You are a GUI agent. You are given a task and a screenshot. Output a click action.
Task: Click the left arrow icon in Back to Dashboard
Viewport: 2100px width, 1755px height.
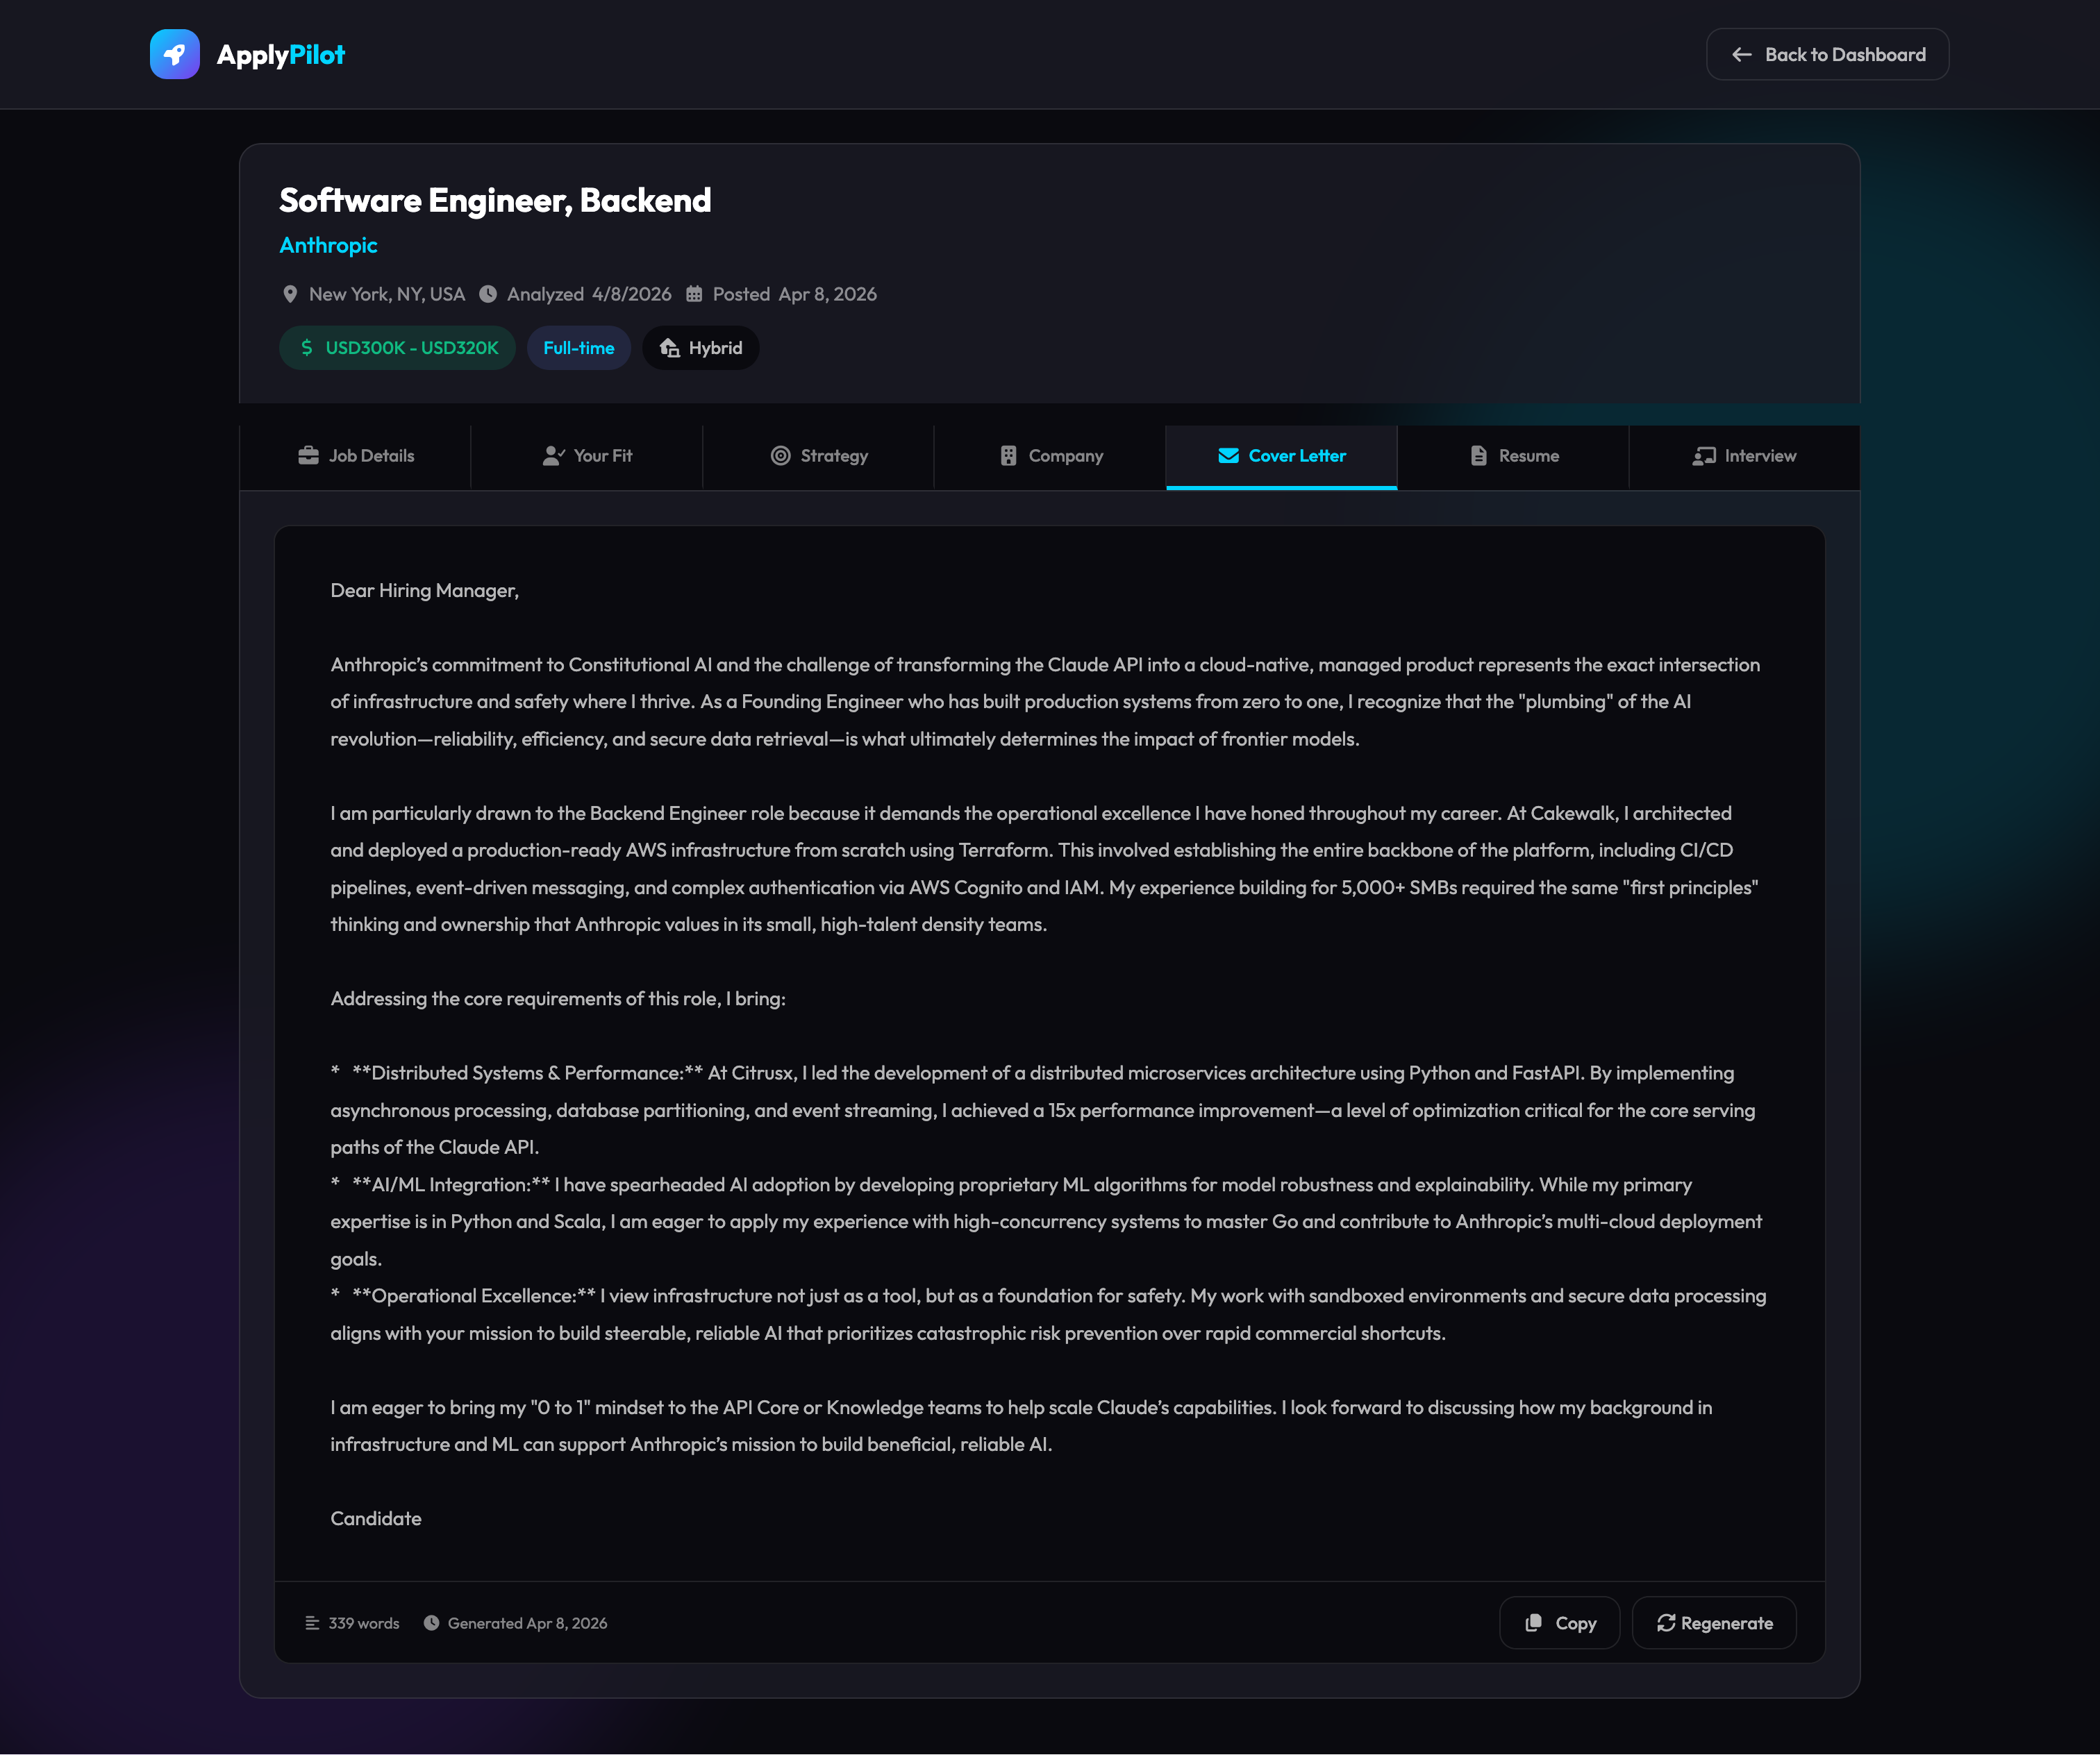pos(1741,55)
